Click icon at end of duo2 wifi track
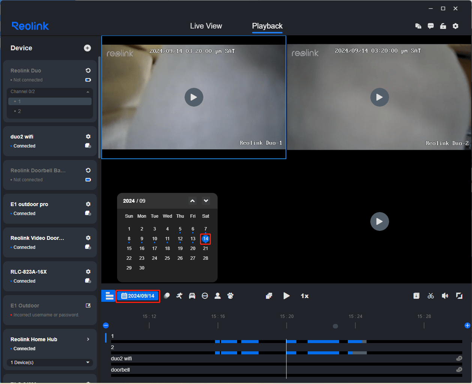This screenshot has width=472, height=384. point(459,358)
